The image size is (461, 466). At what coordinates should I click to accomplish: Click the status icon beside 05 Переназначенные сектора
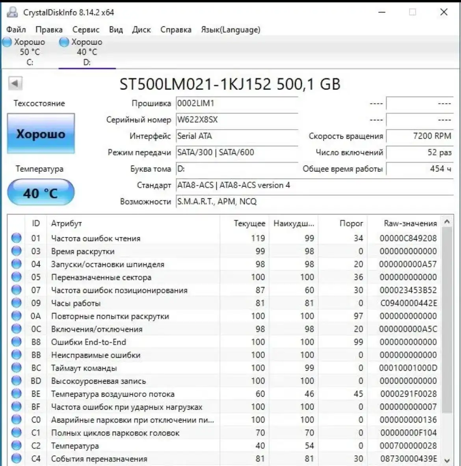tap(16, 277)
